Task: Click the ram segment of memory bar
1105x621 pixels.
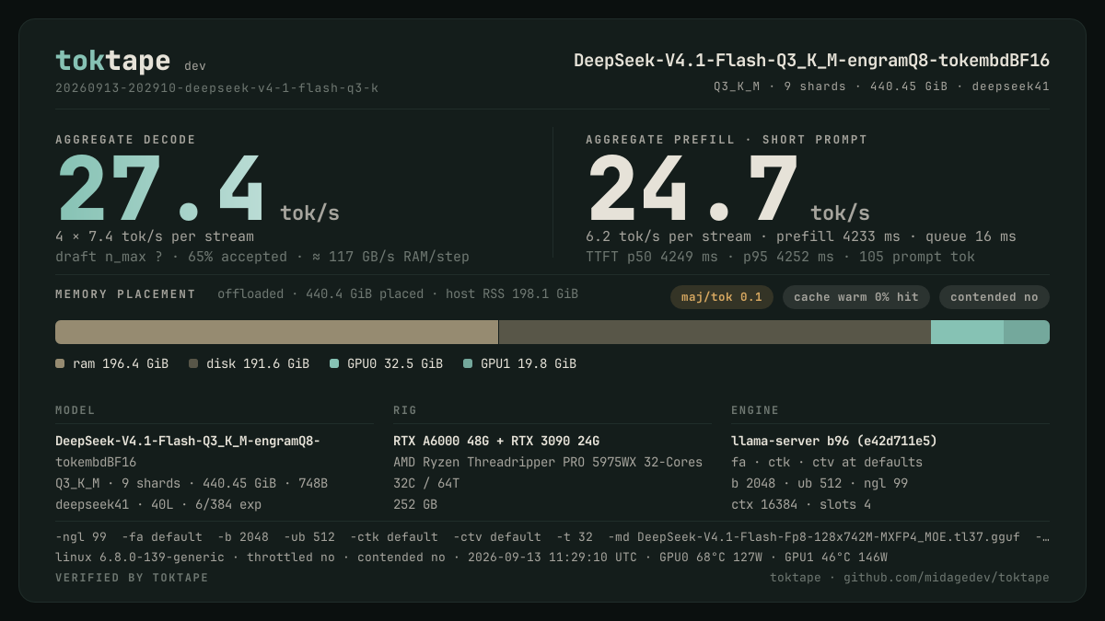Action: (276, 332)
